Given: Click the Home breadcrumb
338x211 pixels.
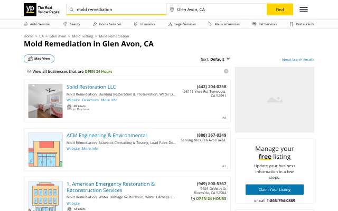Looking at the screenshot, I should tap(29, 36).
